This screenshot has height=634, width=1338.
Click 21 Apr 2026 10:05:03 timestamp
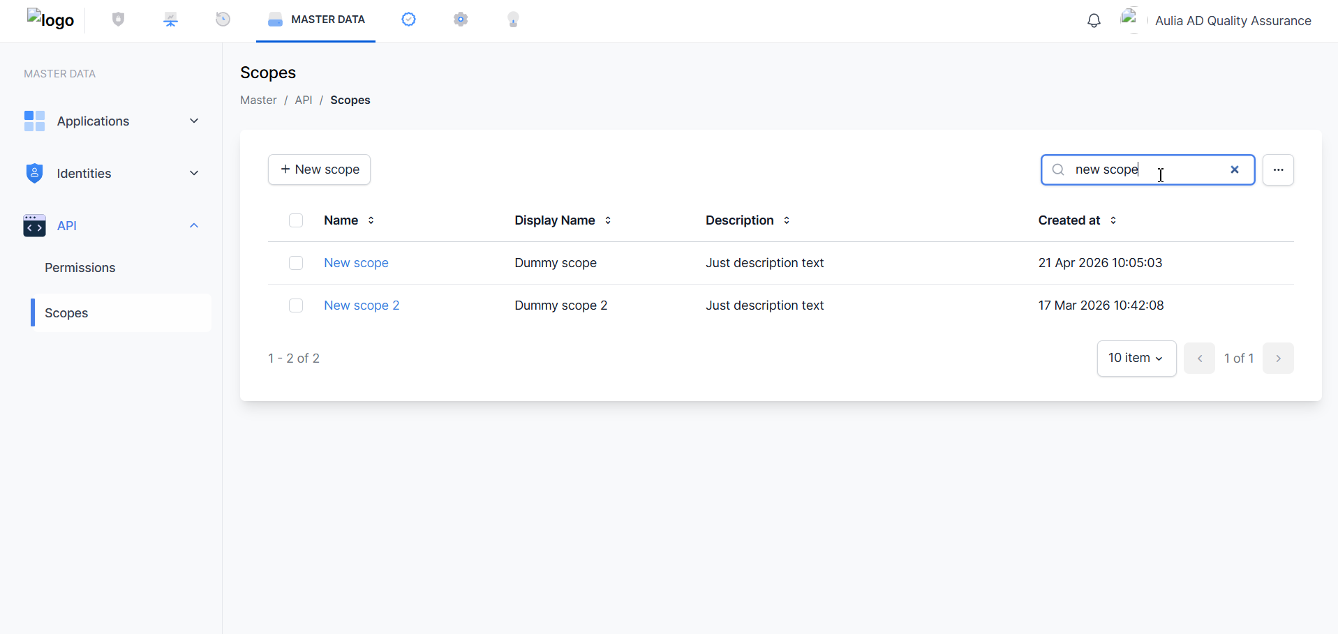(1100, 263)
